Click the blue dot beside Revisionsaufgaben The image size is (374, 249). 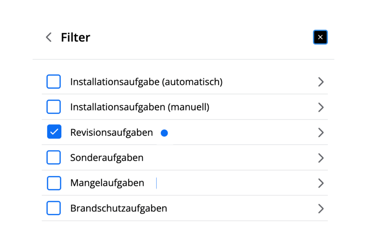(x=164, y=133)
